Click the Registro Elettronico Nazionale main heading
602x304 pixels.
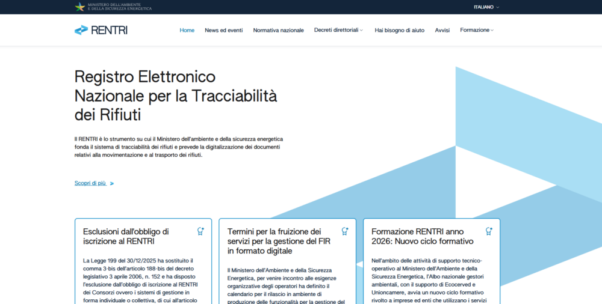[x=175, y=96]
